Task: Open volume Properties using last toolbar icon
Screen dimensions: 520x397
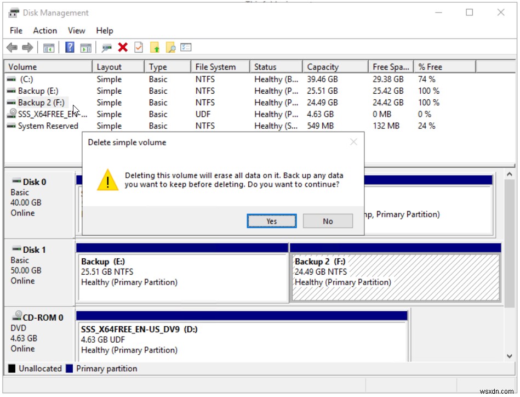Action: (186, 48)
